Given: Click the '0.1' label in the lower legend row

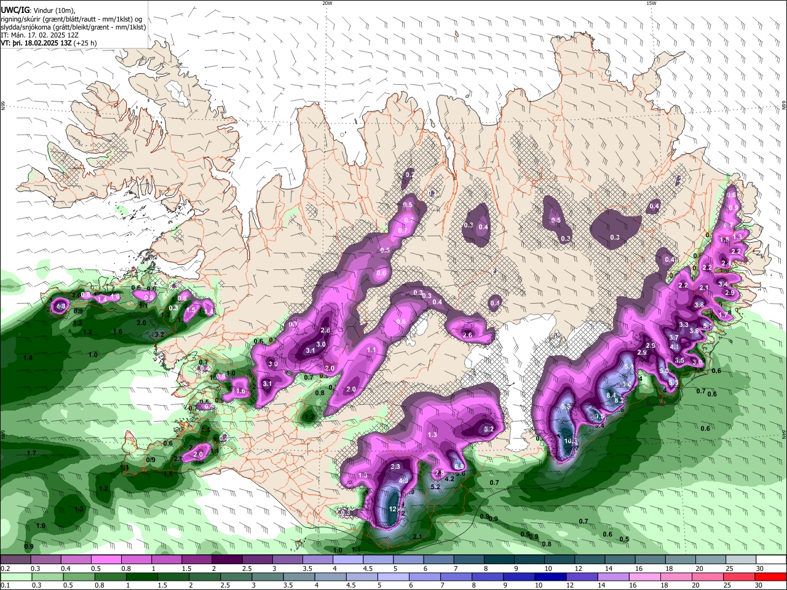Looking at the screenshot, I should point(5,586).
